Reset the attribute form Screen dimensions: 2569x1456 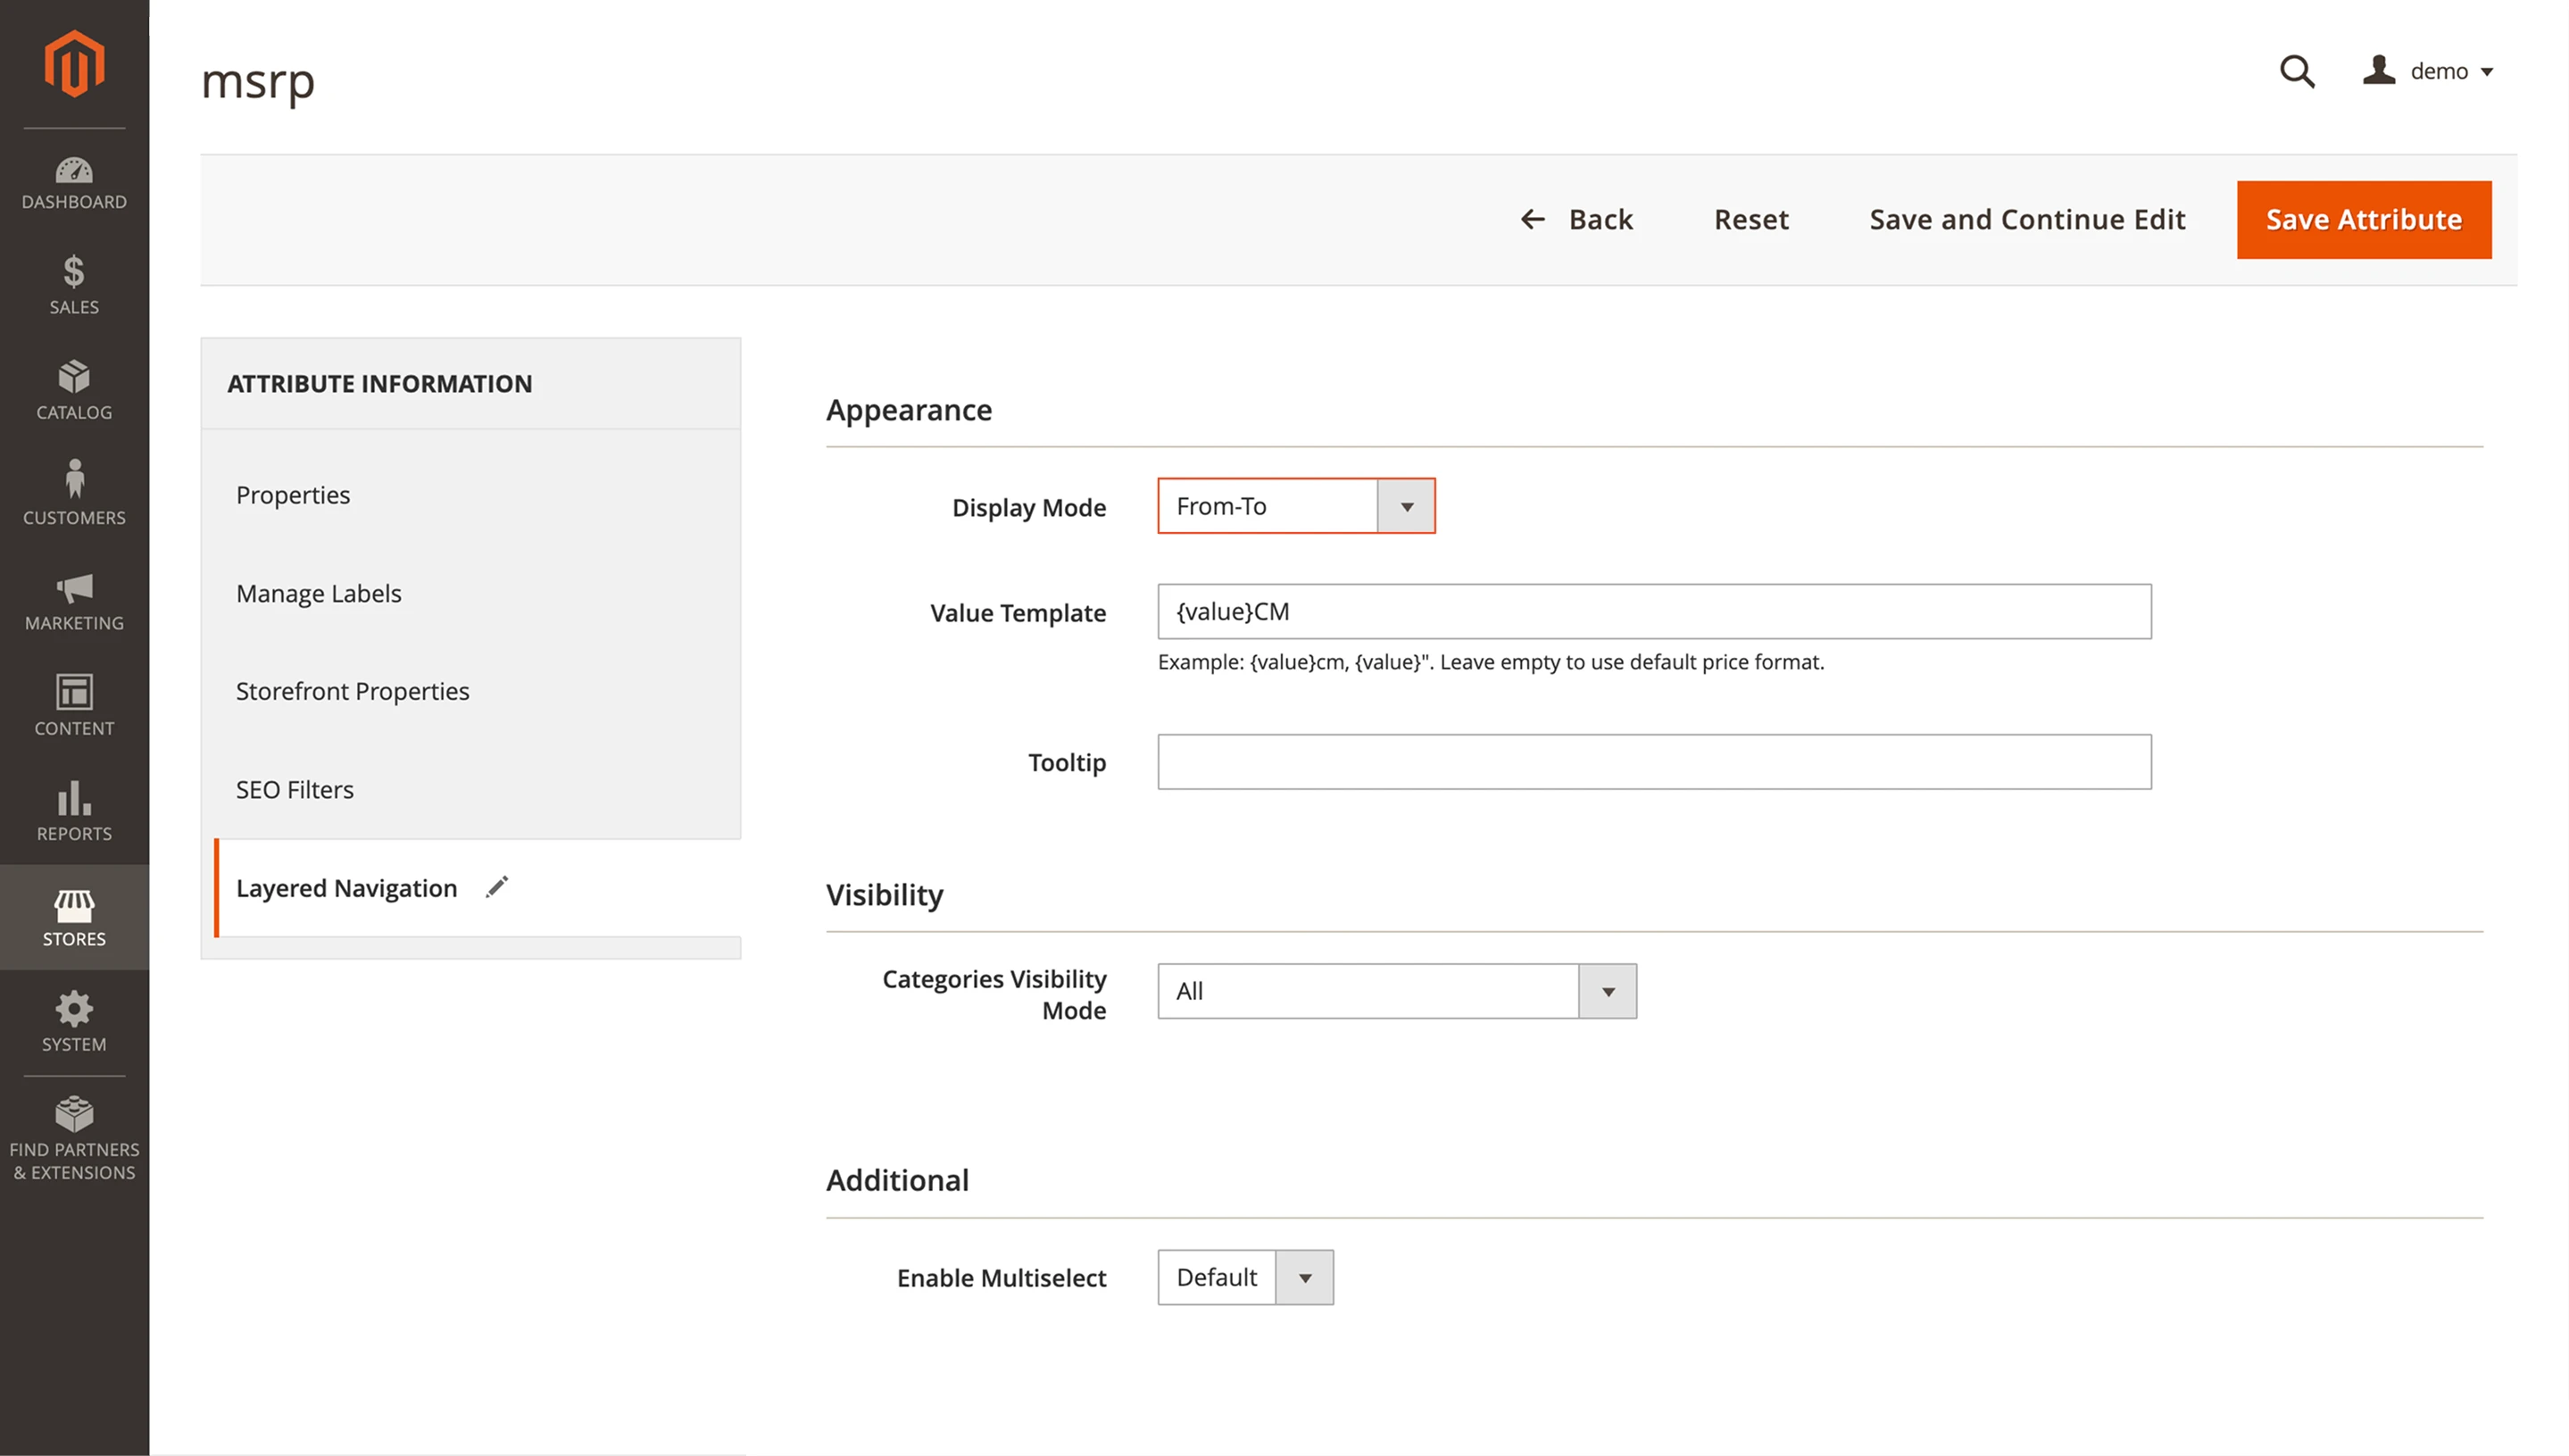(1751, 219)
